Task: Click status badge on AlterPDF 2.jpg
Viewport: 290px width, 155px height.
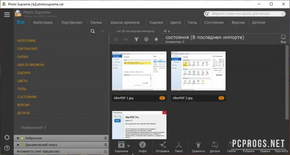Action: [221, 98]
